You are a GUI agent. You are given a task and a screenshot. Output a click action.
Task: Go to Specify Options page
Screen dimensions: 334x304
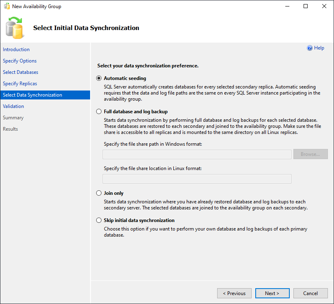(20, 61)
